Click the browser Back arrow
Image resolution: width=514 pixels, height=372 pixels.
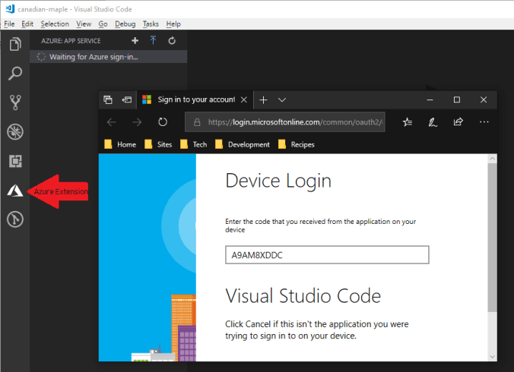tap(112, 122)
